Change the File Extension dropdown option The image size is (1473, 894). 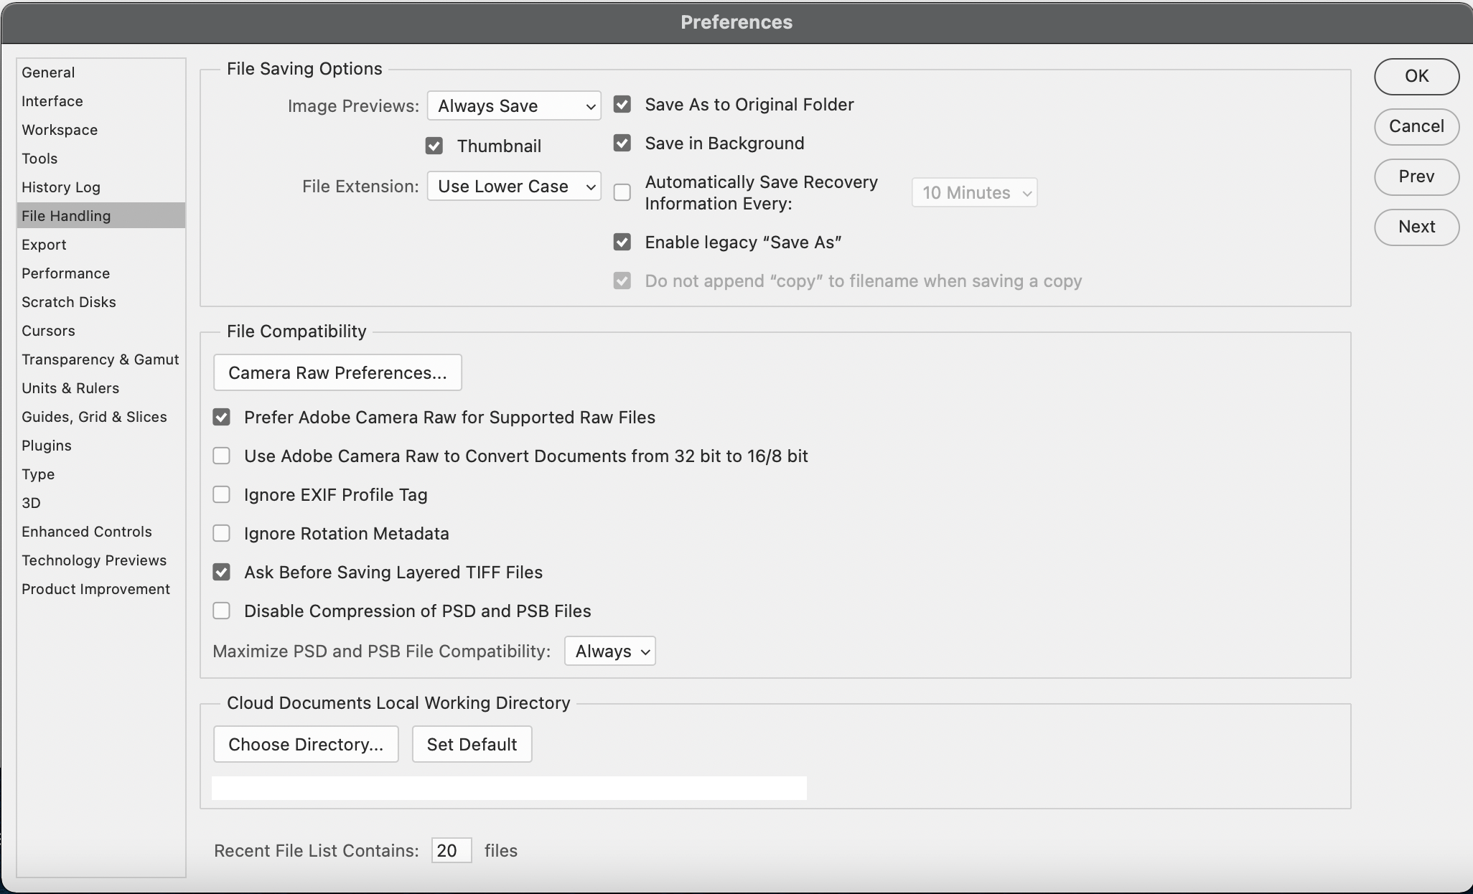(513, 186)
